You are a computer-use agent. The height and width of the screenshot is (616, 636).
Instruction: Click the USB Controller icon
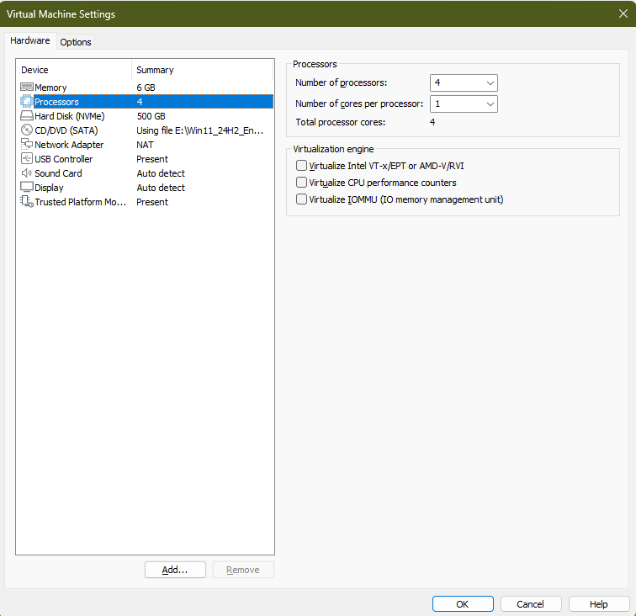pos(27,159)
